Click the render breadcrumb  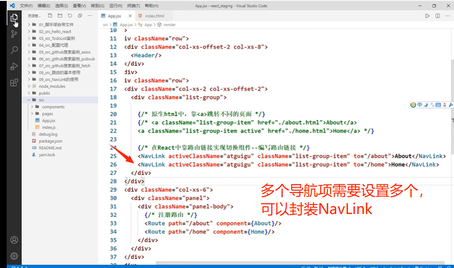(169, 25)
